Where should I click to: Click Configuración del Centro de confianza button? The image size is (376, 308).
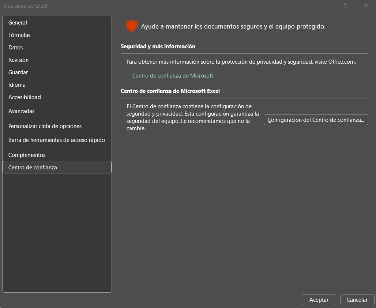316,120
